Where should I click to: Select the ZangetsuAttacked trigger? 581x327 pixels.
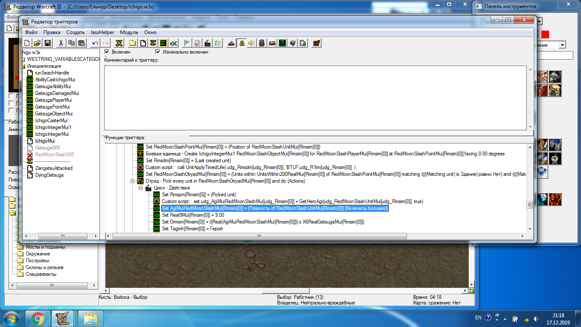pyautogui.click(x=54, y=168)
